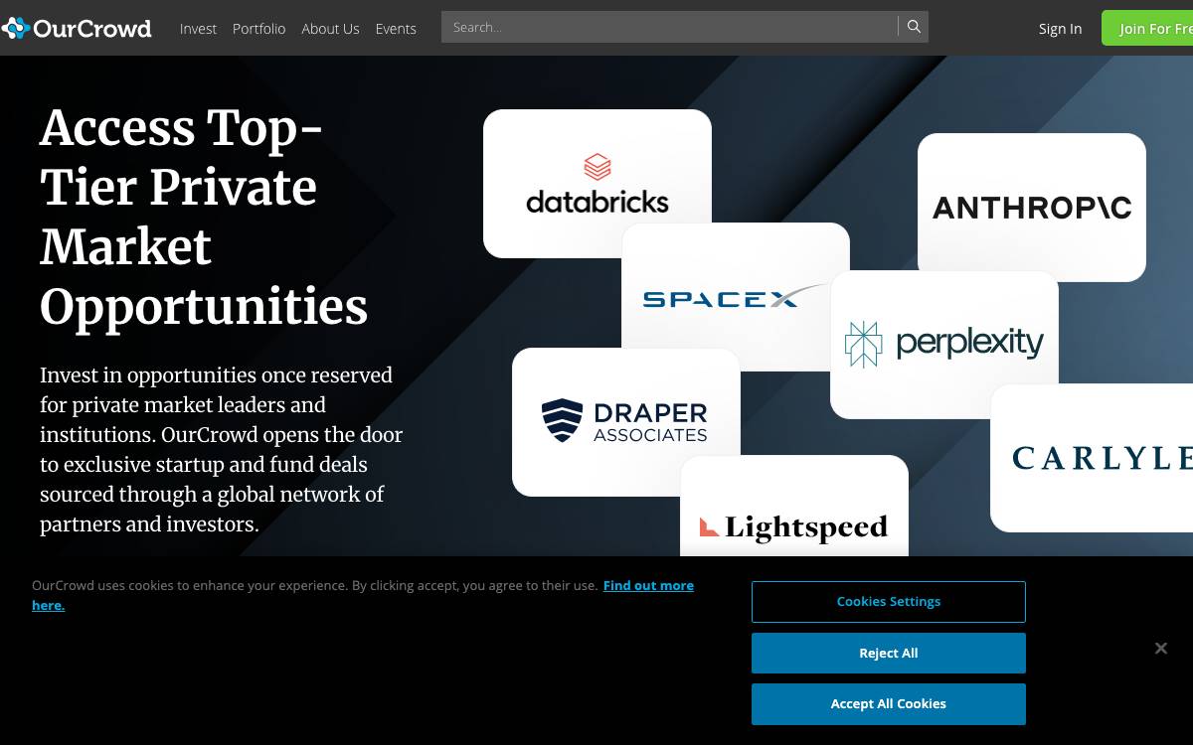Close the cookie banner
The width and height of the screenshot is (1193, 745).
(1161, 649)
